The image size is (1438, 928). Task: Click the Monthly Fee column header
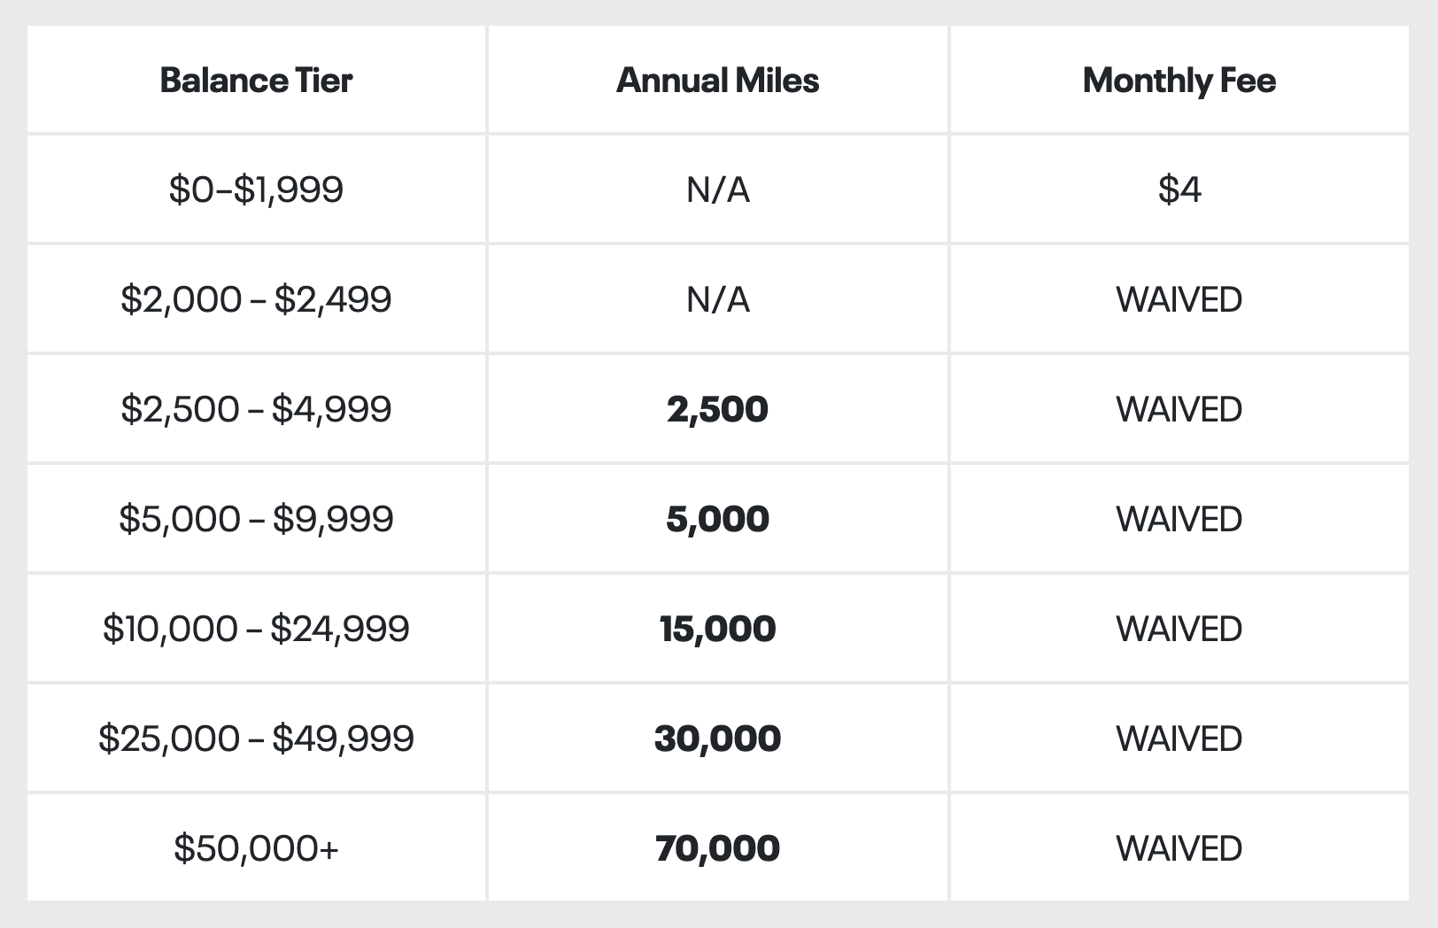tap(1179, 81)
